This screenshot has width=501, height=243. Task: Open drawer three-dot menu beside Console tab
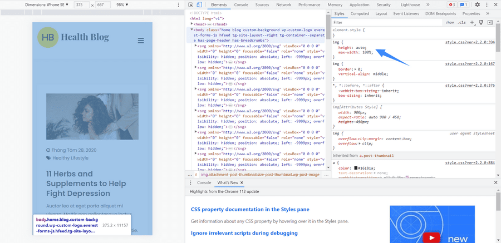191,182
